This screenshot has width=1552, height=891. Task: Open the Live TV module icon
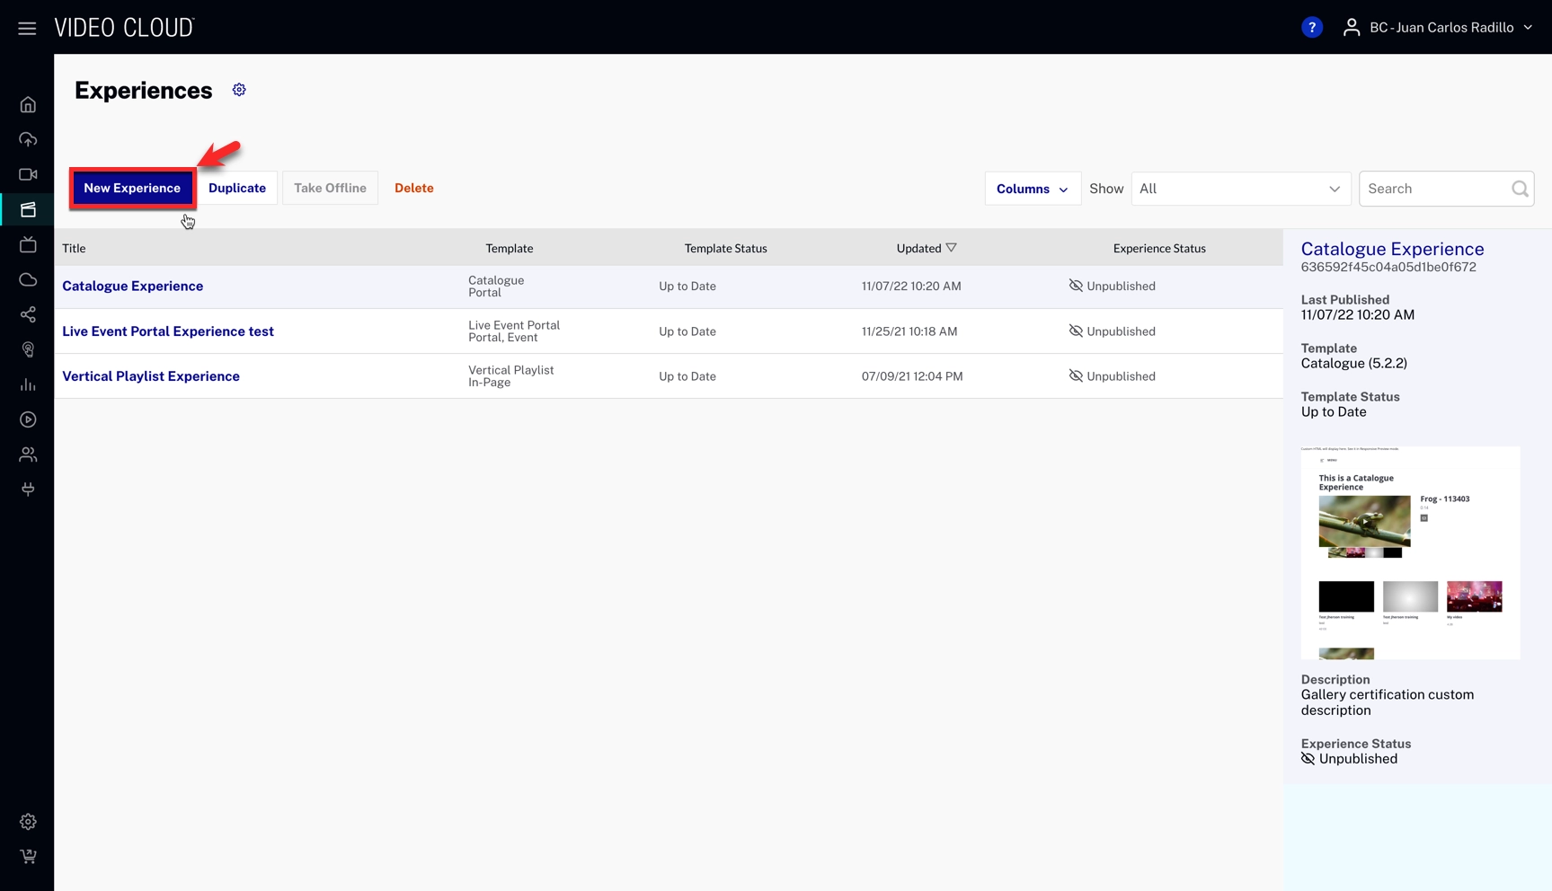click(28, 244)
